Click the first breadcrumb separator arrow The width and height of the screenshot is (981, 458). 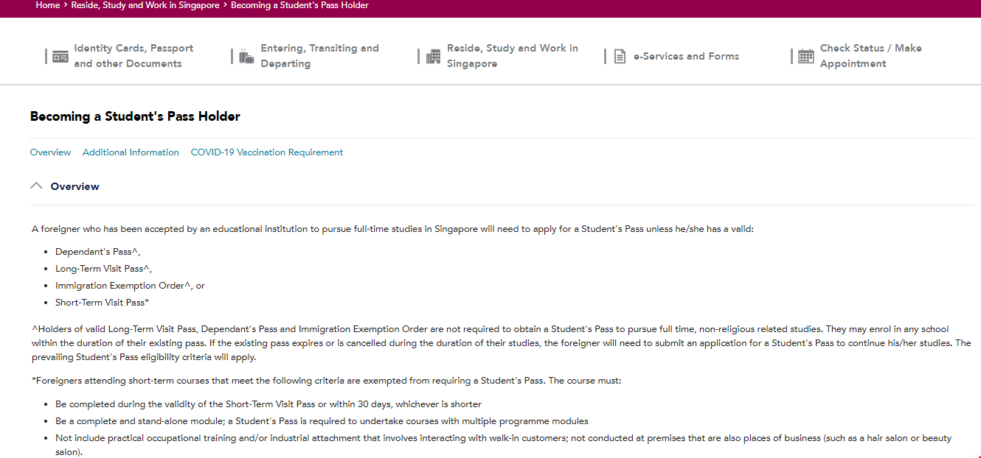[x=66, y=5]
